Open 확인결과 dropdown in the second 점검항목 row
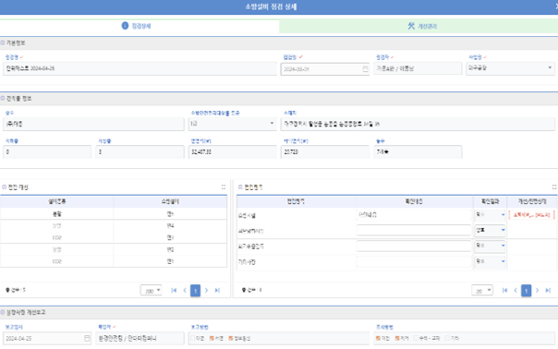558x349 pixels. tap(490, 230)
